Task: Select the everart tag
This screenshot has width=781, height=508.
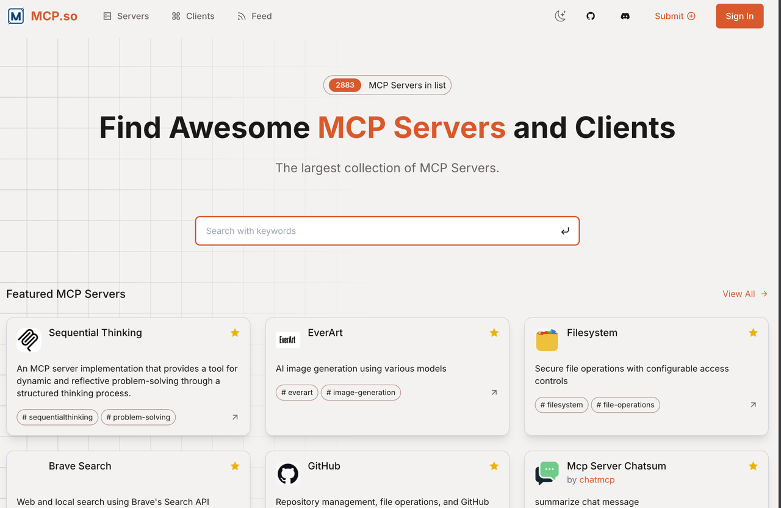Action: point(297,393)
